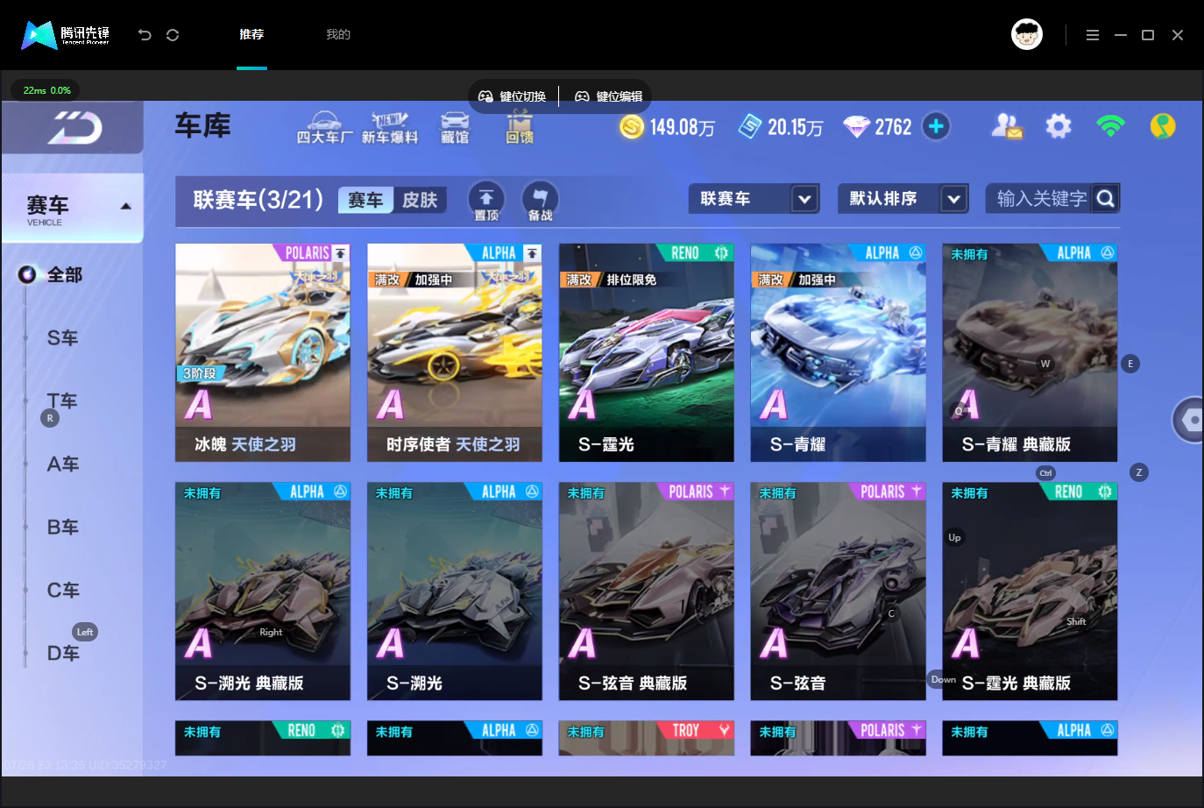Open the friends mail icon

point(1007,126)
